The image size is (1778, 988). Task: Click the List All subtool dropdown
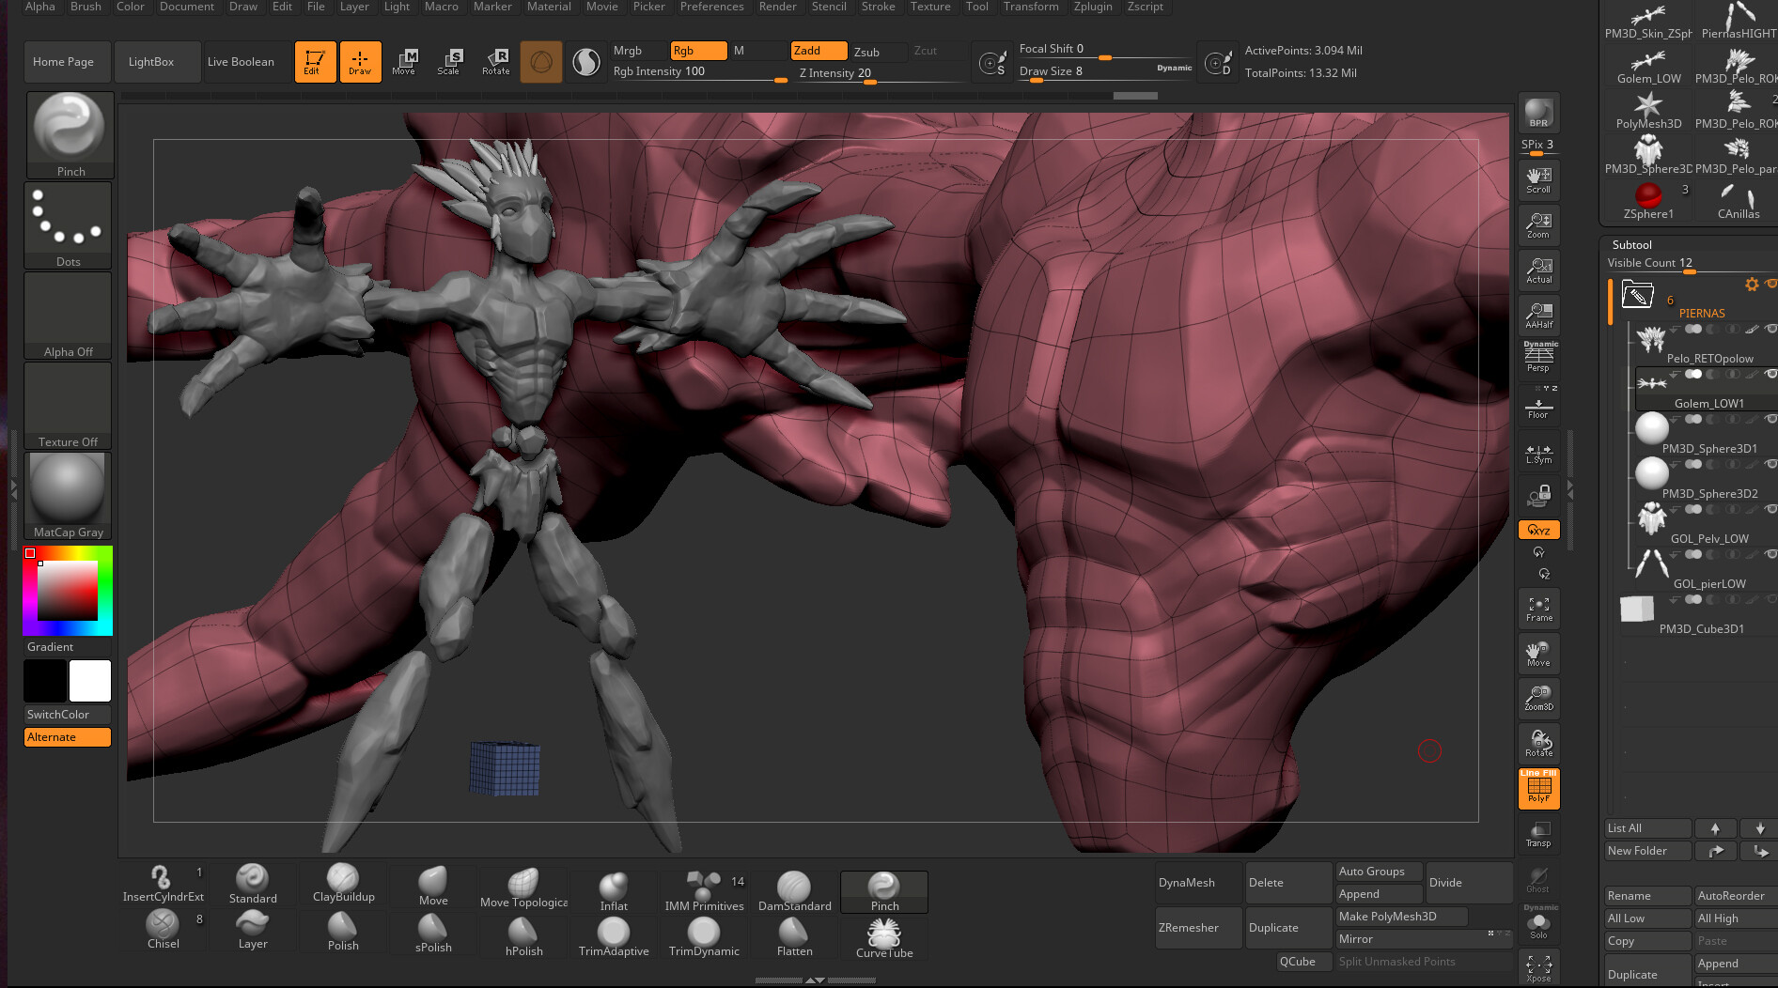tap(1647, 827)
